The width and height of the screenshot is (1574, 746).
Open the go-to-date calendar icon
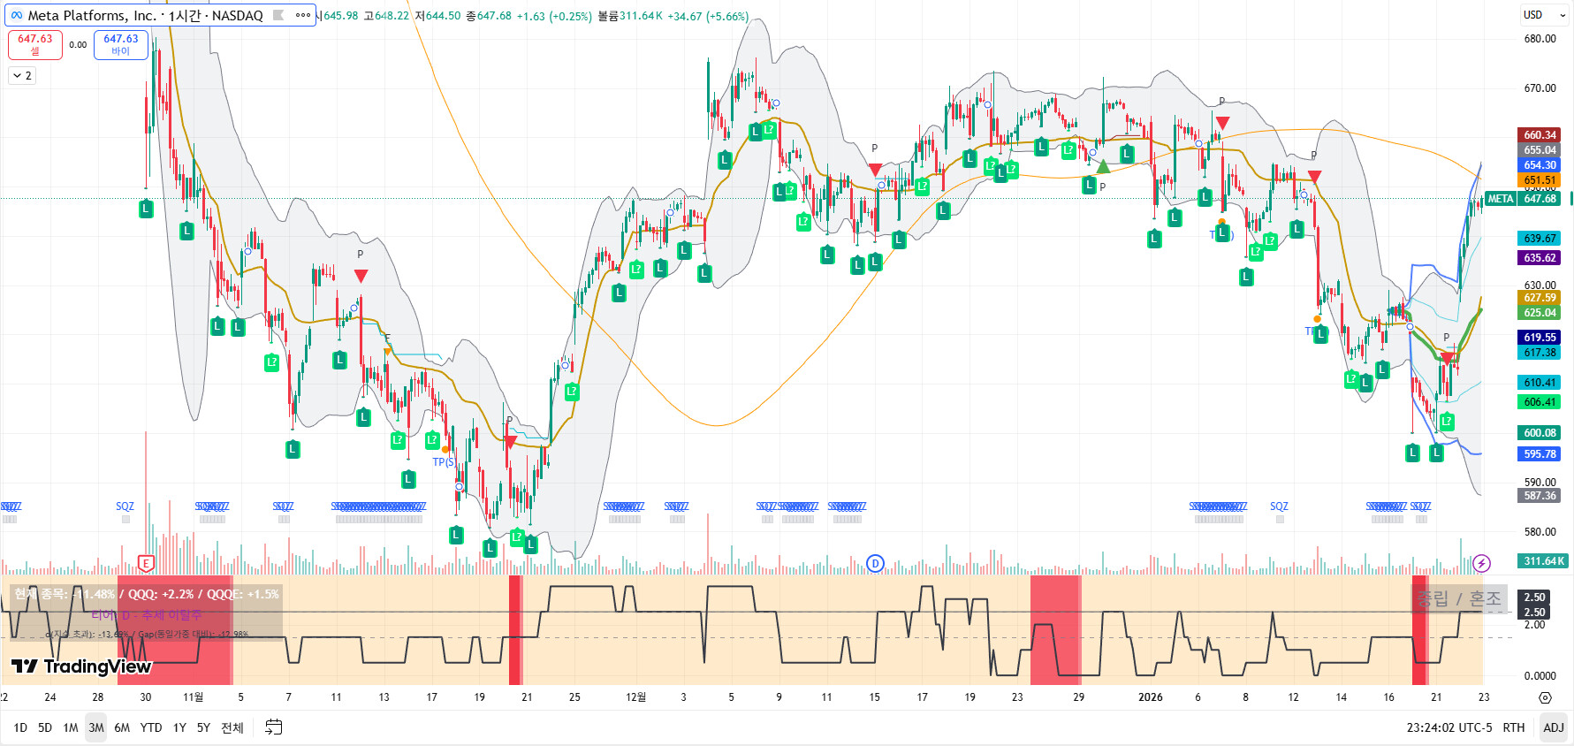pyautogui.click(x=274, y=727)
